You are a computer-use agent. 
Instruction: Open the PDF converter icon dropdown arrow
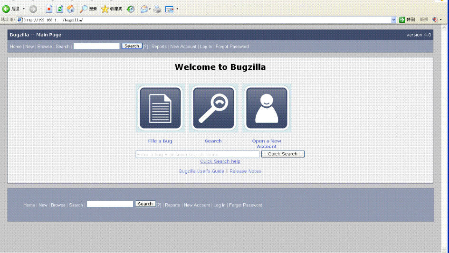pyautogui.click(x=441, y=20)
